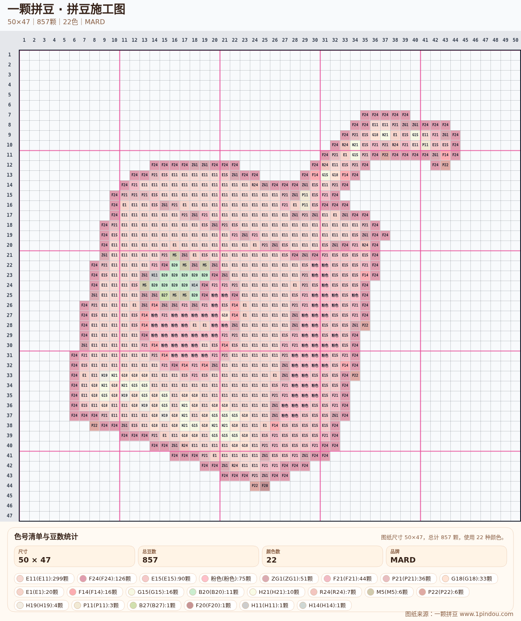Select row header number 20
Viewport: 521px width, 621px height.
(x=10, y=245)
